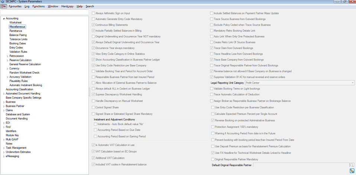Screen dimensions: 356x175
Task: Expand the Multi GAAP tree node
Action: [4, 139]
